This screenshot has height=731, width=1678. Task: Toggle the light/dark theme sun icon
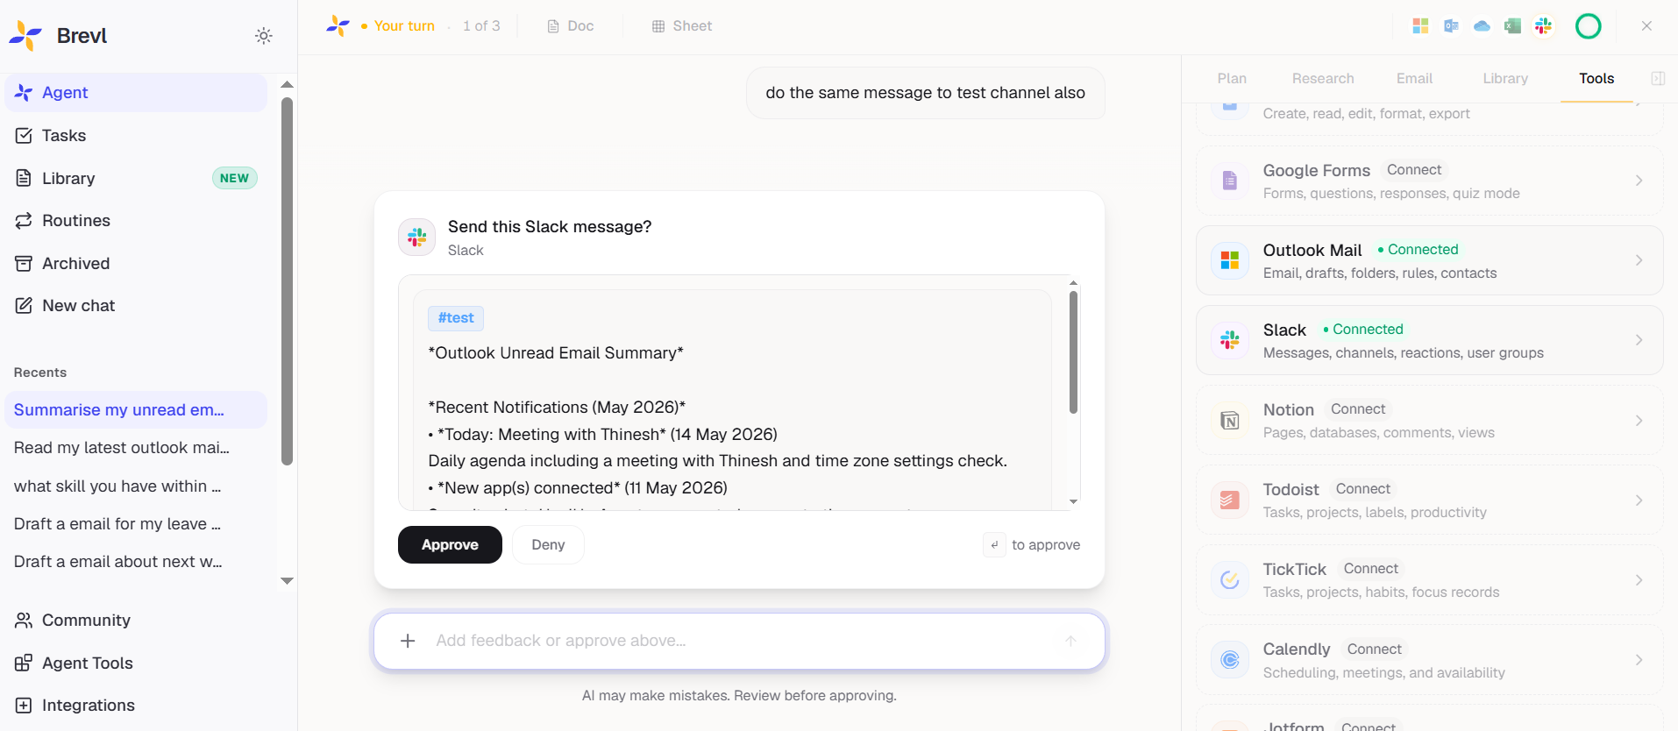(264, 36)
